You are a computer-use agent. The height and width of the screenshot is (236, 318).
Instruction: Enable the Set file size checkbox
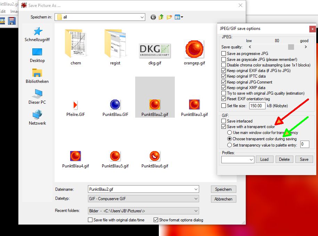(224, 105)
